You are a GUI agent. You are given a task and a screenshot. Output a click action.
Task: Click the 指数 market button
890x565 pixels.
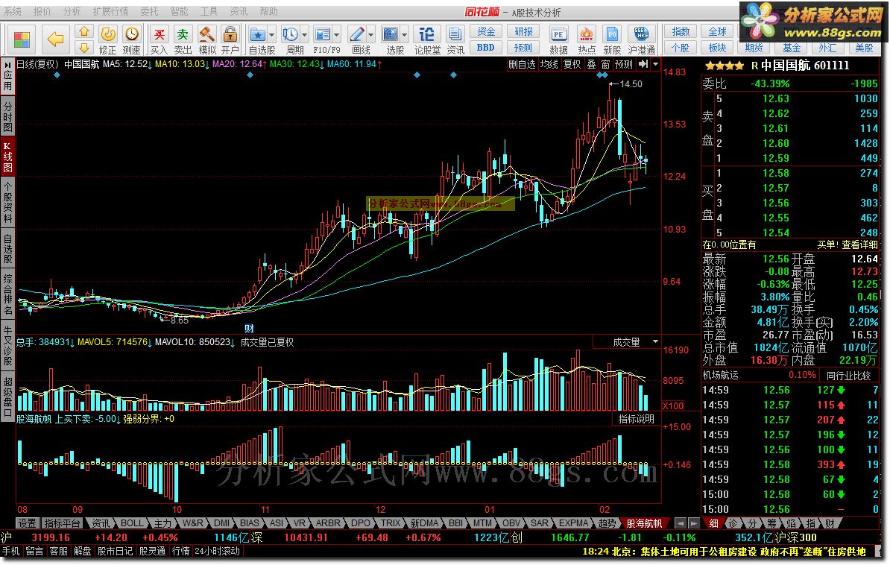point(681,32)
